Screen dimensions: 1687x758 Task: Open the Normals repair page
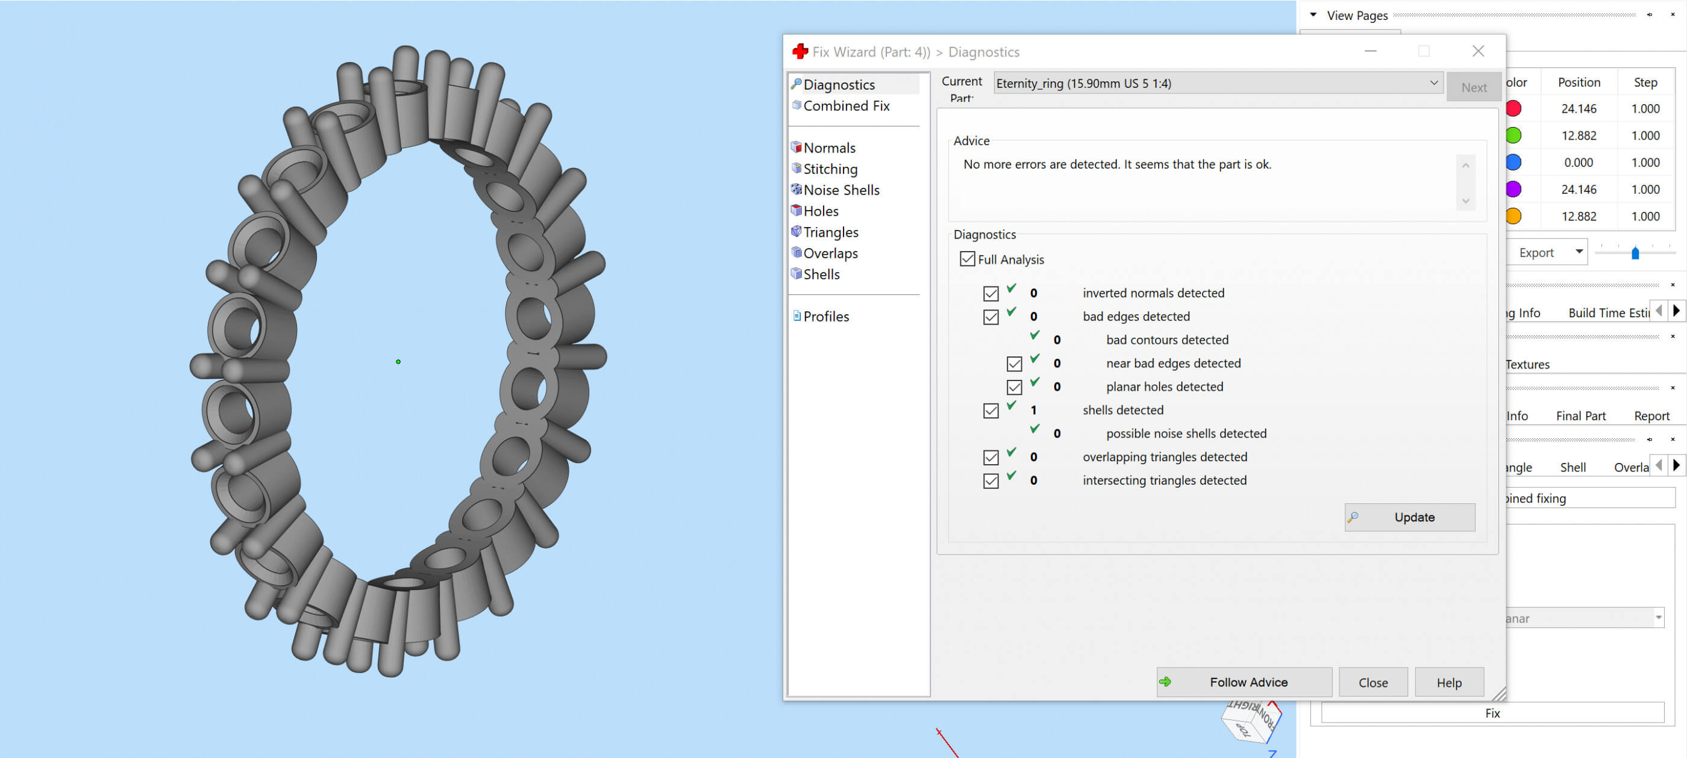(x=828, y=148)
